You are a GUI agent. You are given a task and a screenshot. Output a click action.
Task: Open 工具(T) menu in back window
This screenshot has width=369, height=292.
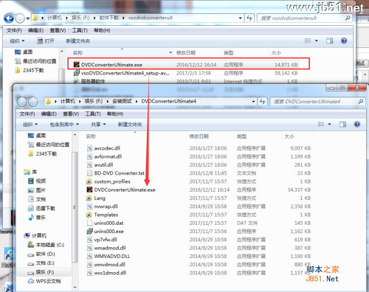(80, 30)
